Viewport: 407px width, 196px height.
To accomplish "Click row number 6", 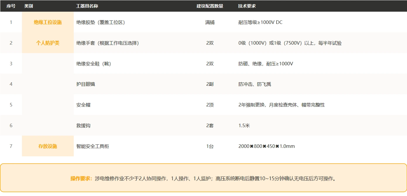I will (x=11, y=125).
